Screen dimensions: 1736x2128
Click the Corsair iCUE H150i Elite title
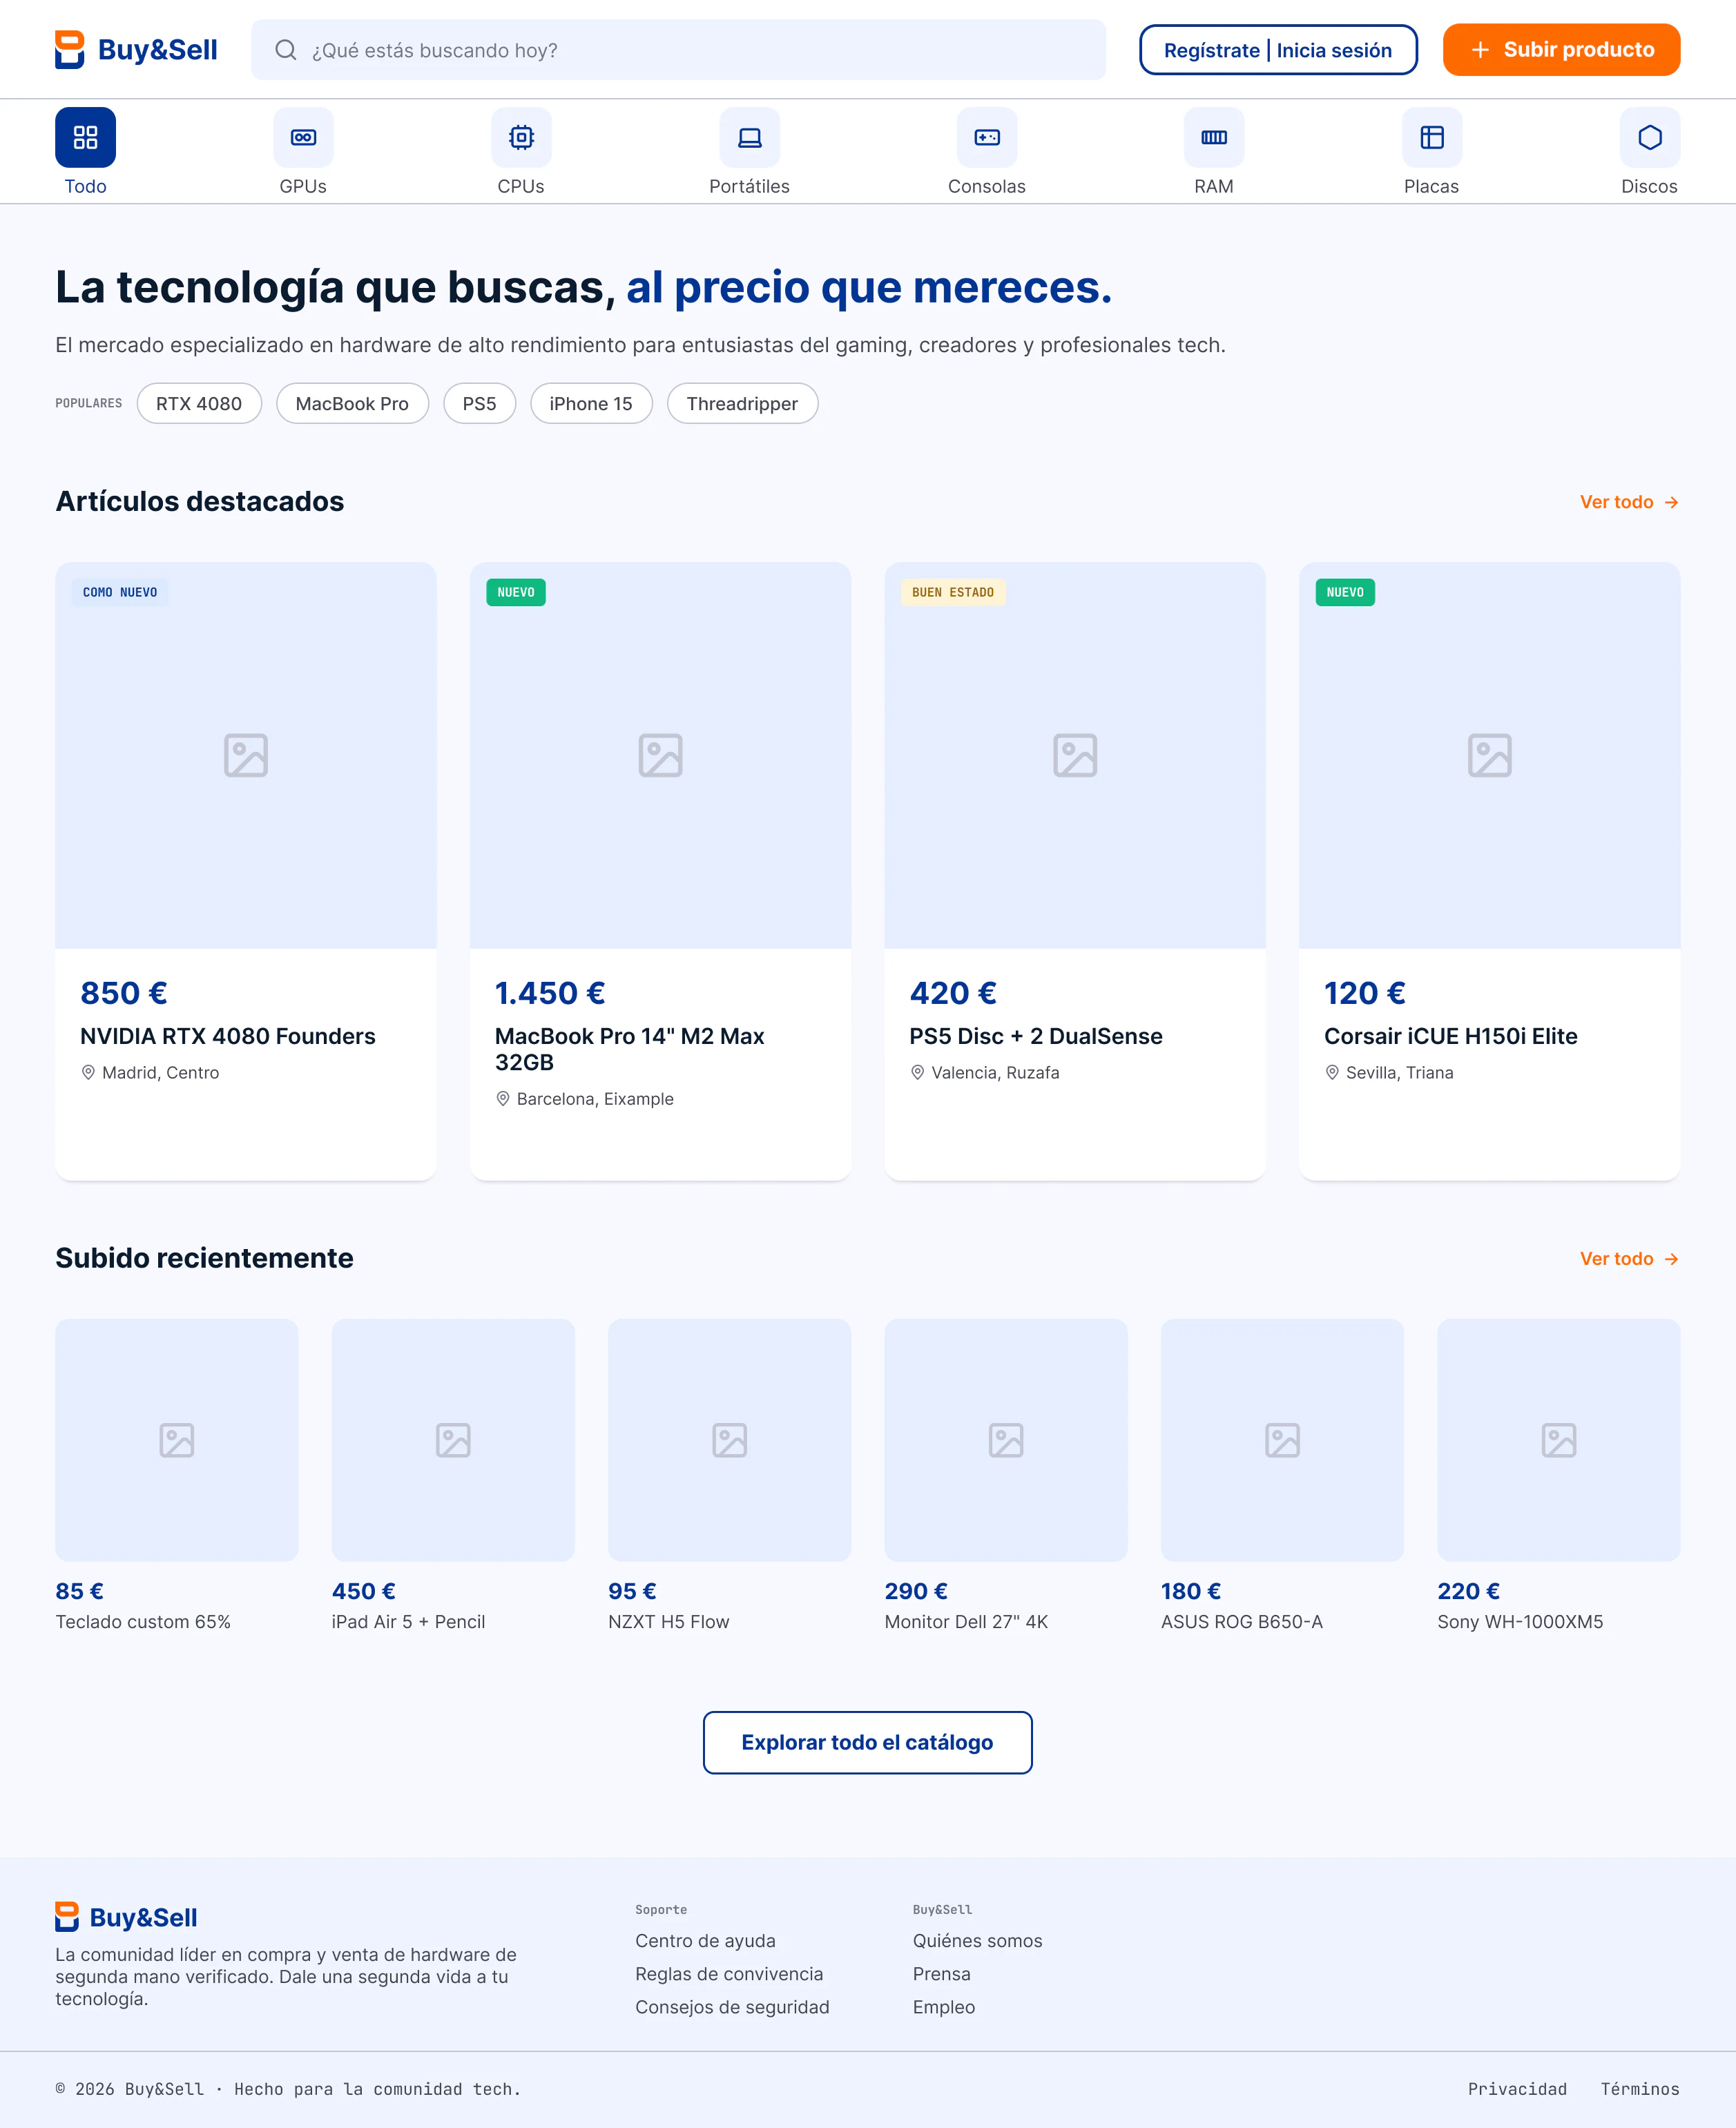(x=1450, y=1036)
